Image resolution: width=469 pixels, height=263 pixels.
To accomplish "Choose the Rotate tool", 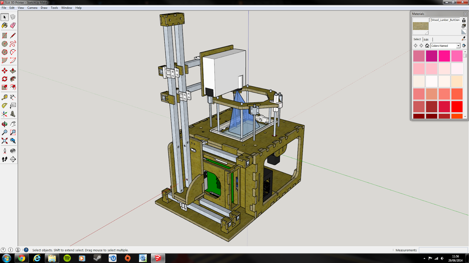I will pyautogui.click(x=5, y=79).
